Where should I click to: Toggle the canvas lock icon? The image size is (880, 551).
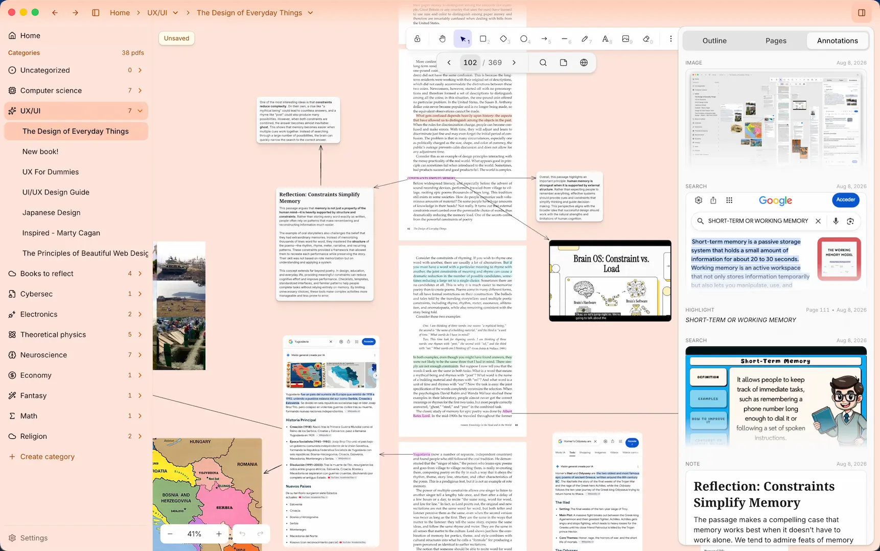tap(418, 39)
